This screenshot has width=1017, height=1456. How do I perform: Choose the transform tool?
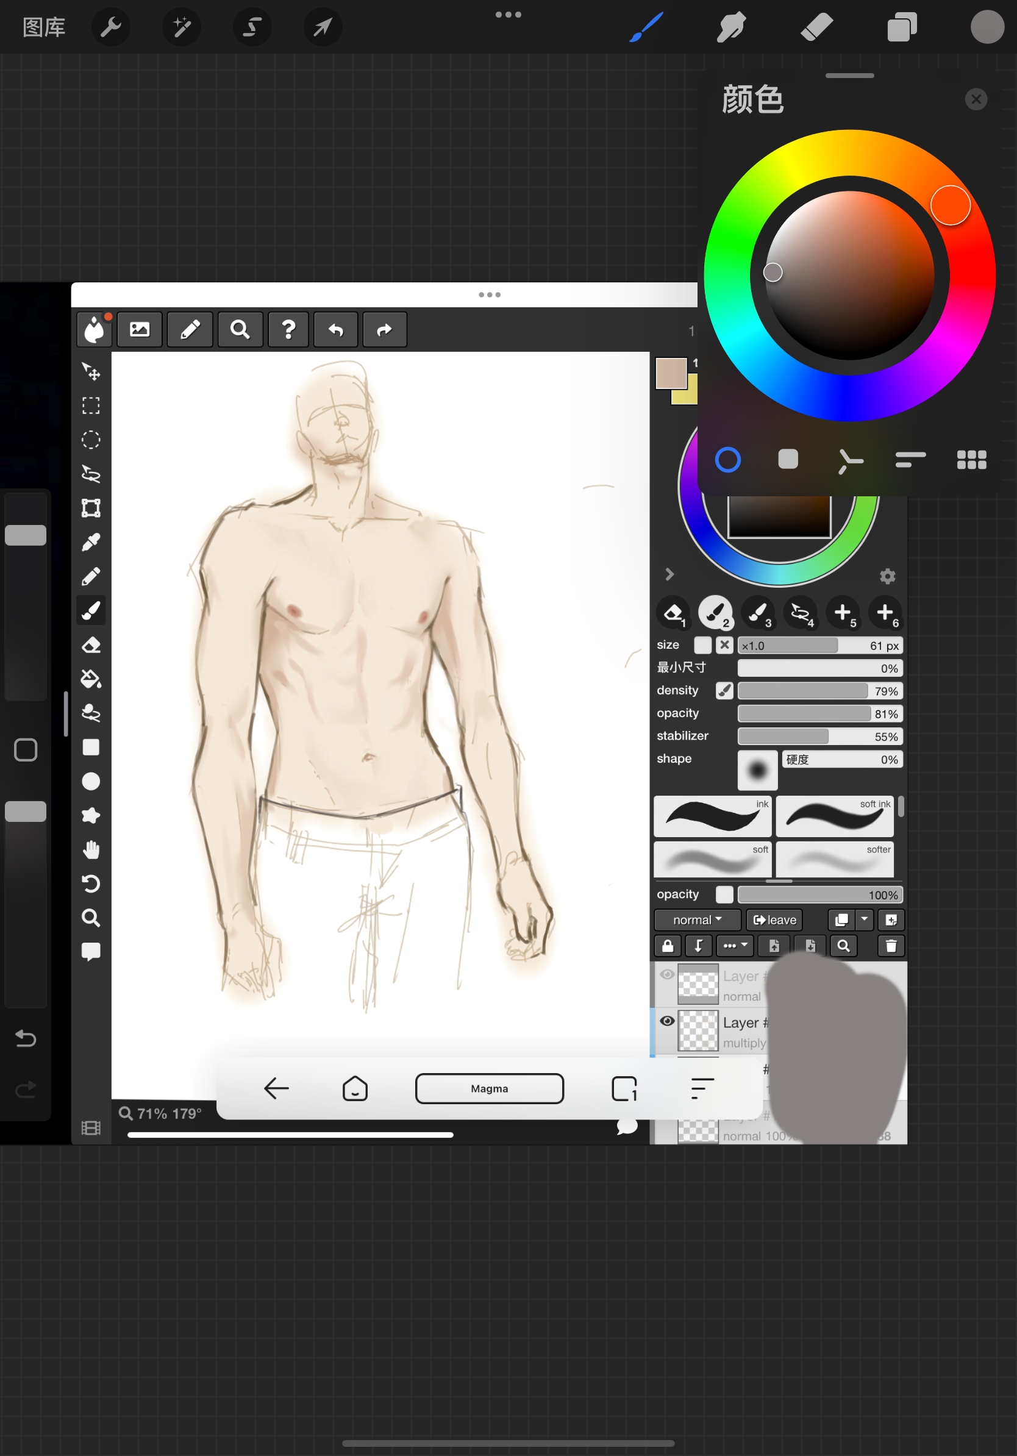coord(91,508)
